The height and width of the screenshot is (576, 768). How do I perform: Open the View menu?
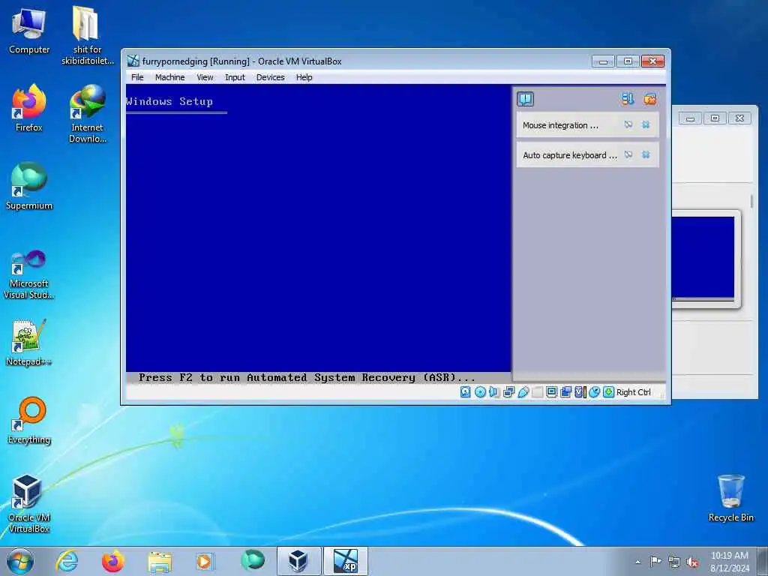click(x=205, y=77)
